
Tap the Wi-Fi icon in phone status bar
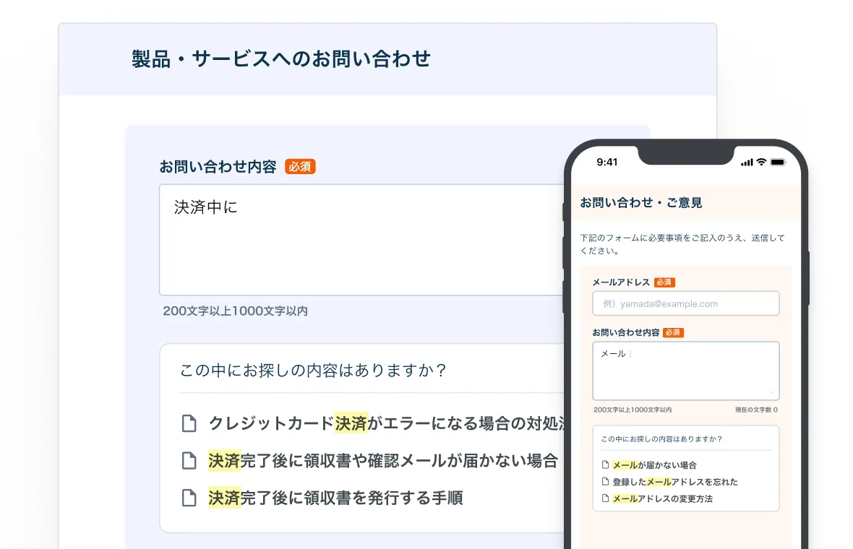pos(760,163)
